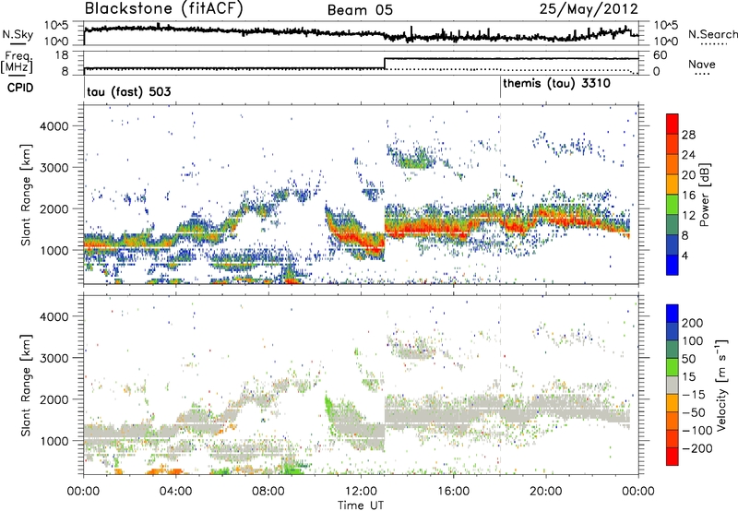Select the 'tau (fast) 503' CPID text
Viewport: 738px width, 511px height.
click(x=129, y=91)
